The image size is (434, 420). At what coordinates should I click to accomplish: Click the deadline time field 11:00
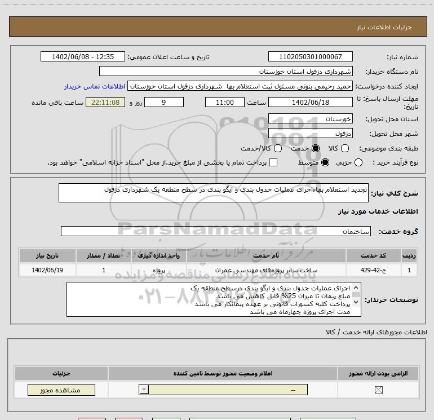[x=225, y=102]
